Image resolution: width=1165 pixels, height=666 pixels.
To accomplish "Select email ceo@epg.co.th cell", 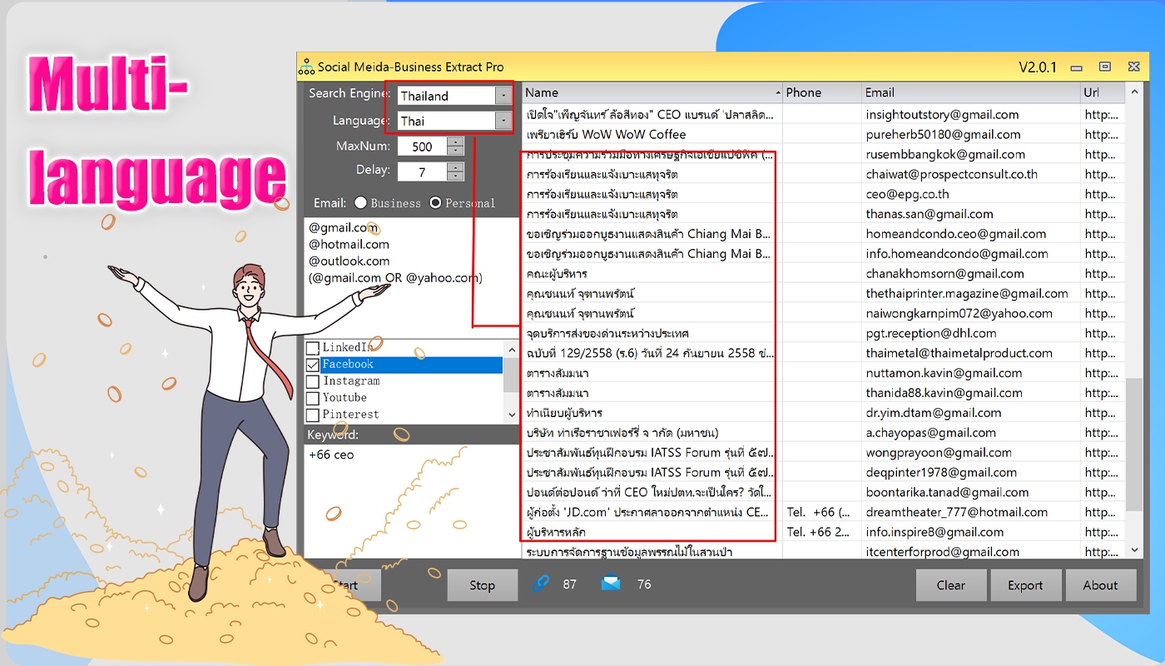I will (x=970, y=194).
